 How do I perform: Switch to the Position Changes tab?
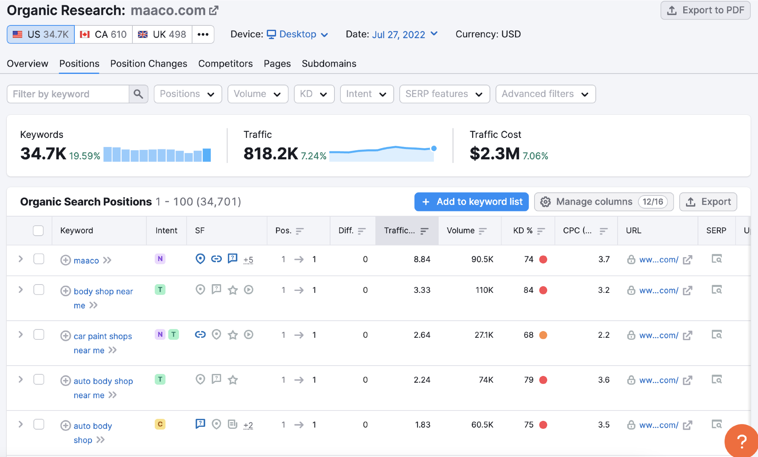click(149, 64)
